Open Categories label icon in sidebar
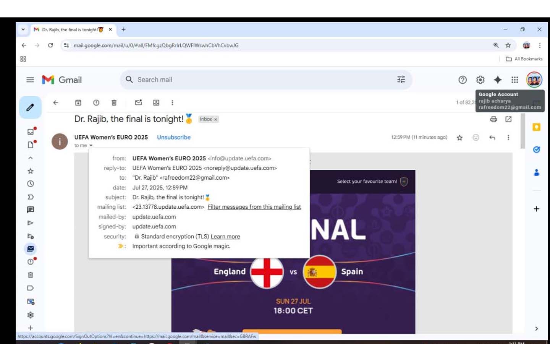Screen dimensions: 550x344 (x=31, y=288)
